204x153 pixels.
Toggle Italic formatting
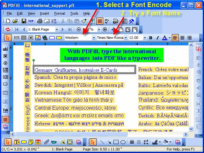click(x=157, y=38)
